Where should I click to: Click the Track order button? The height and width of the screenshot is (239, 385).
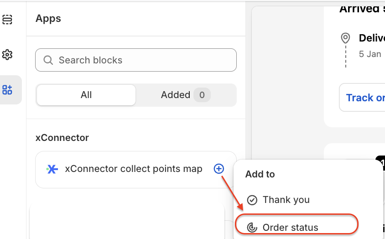(365, 98)
